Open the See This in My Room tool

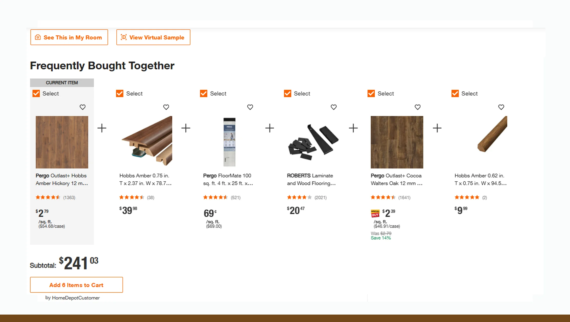69,37
